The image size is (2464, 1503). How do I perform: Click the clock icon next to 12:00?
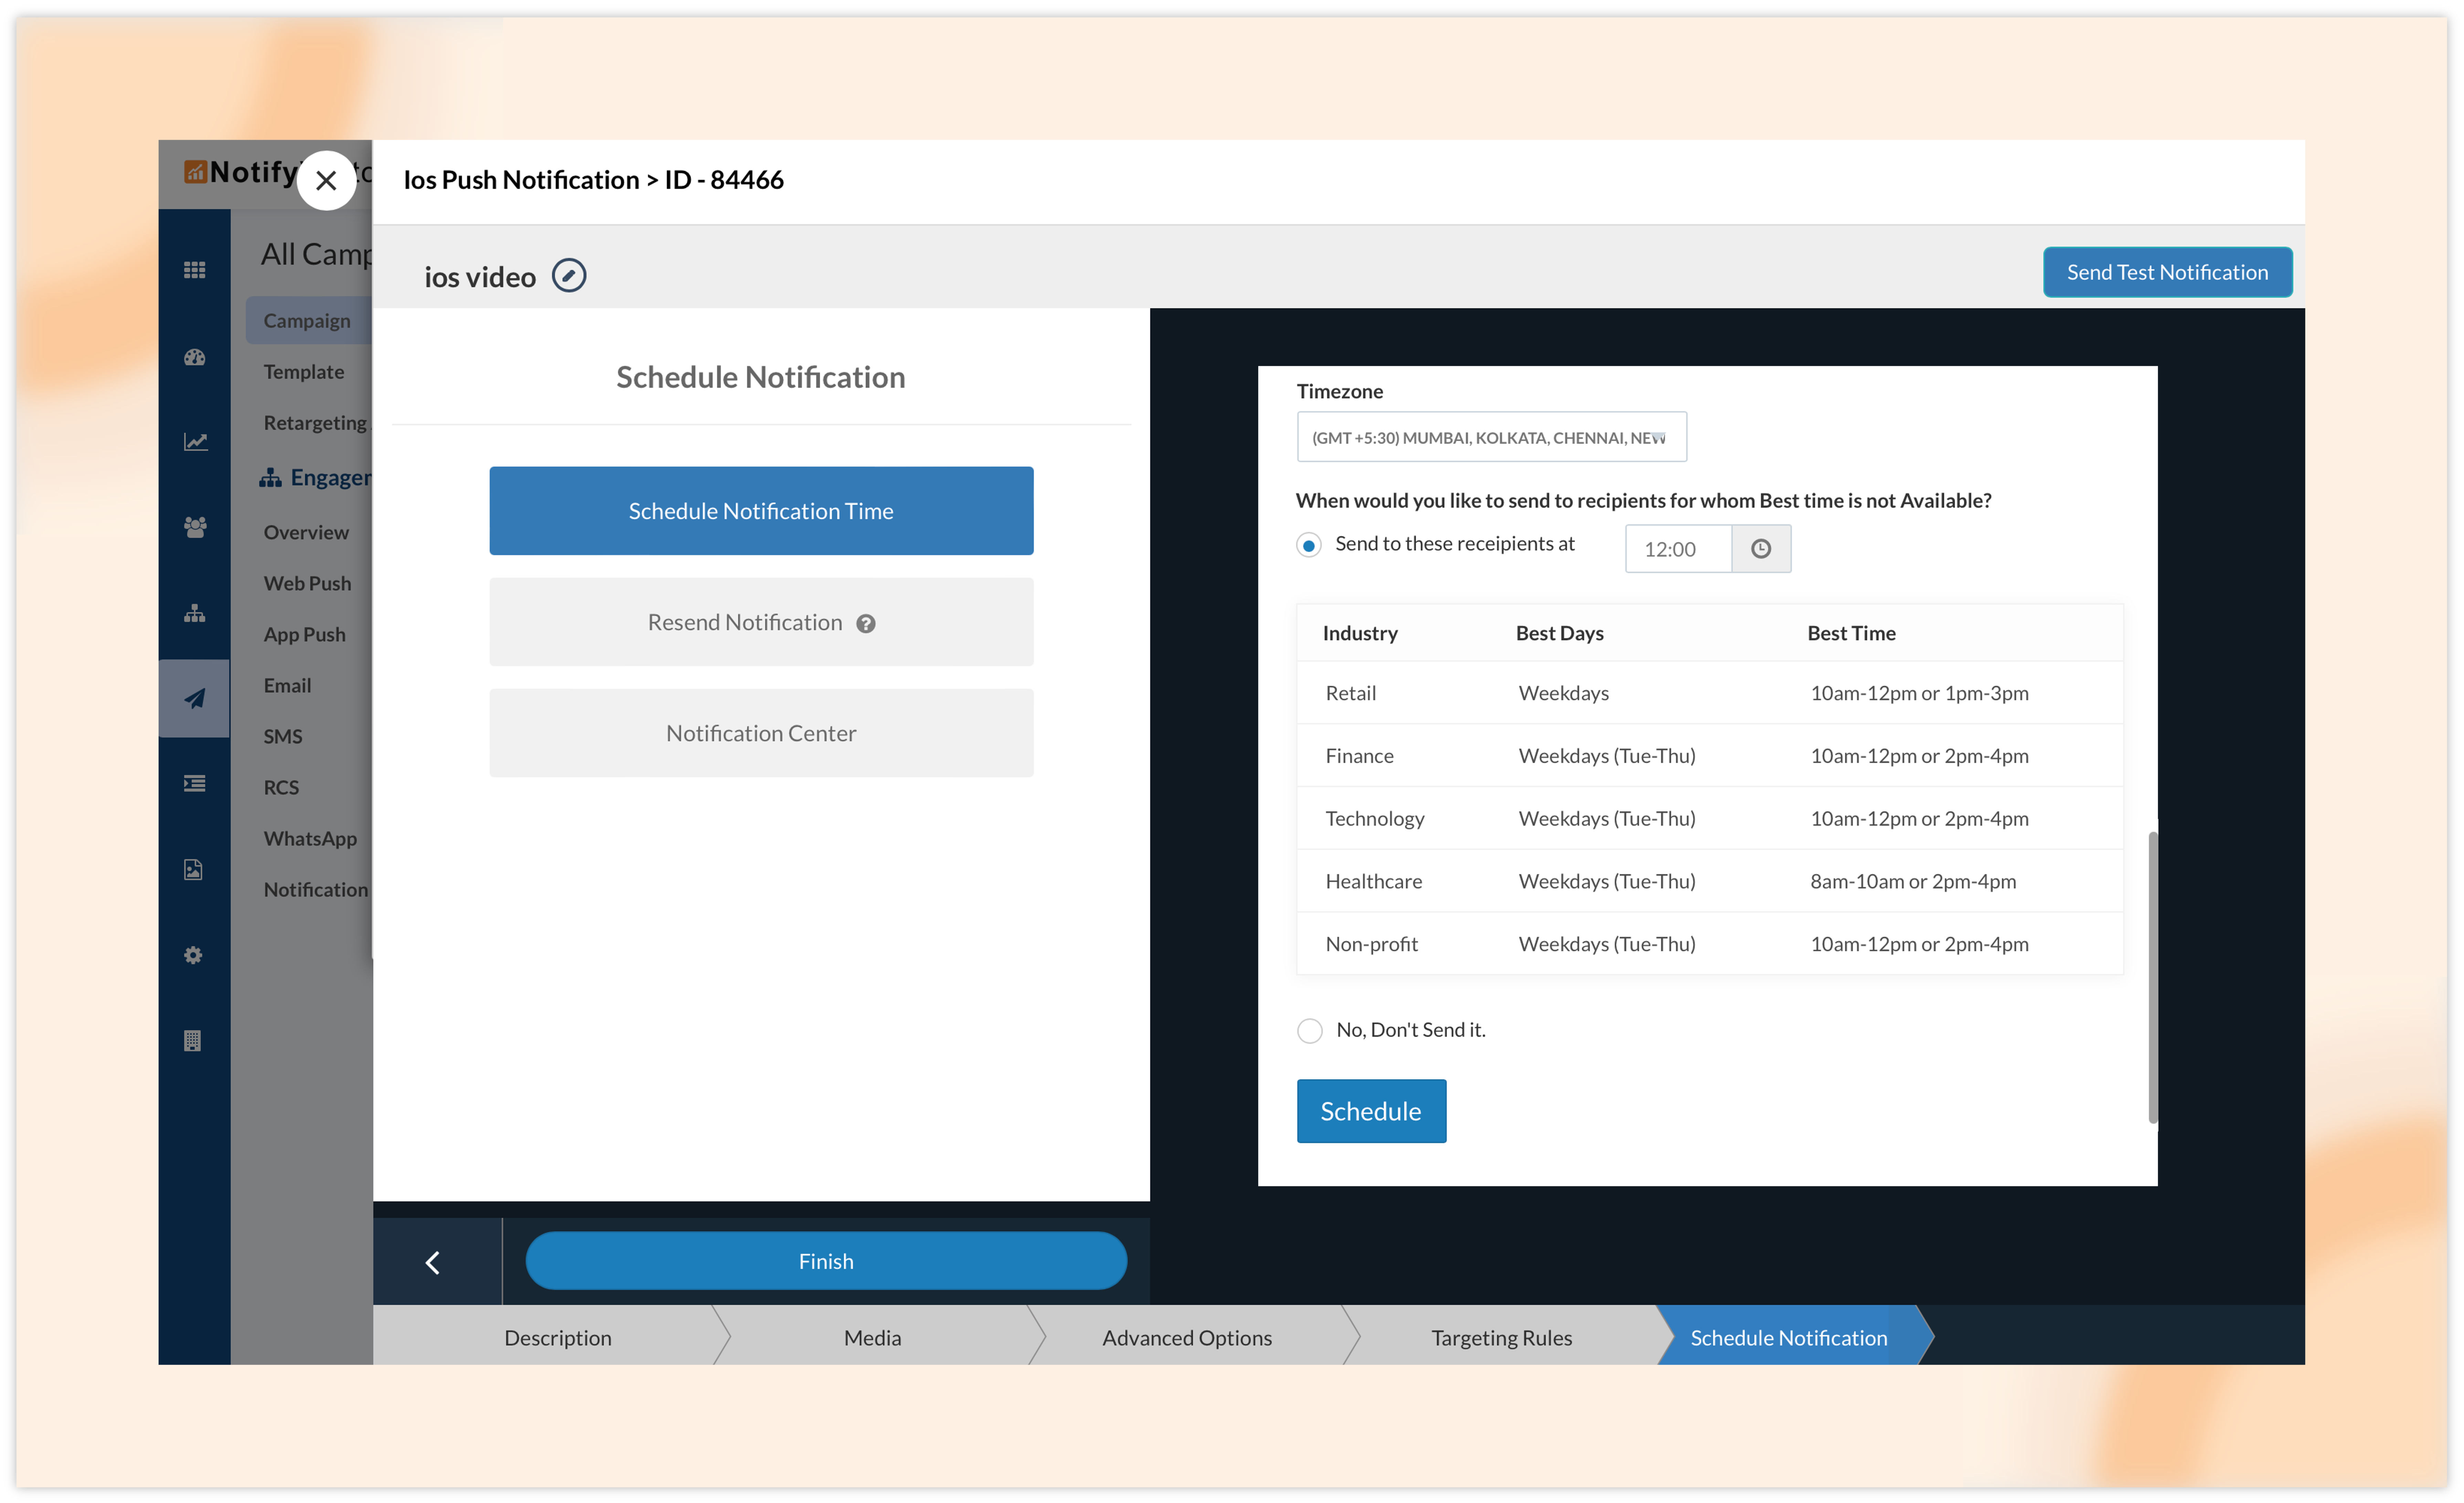click(1760, 549)
